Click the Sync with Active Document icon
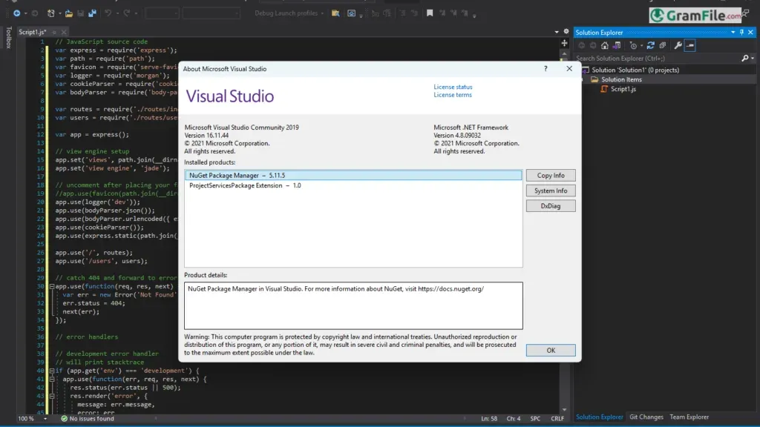760x427 pixels. (x=650, y=45)
